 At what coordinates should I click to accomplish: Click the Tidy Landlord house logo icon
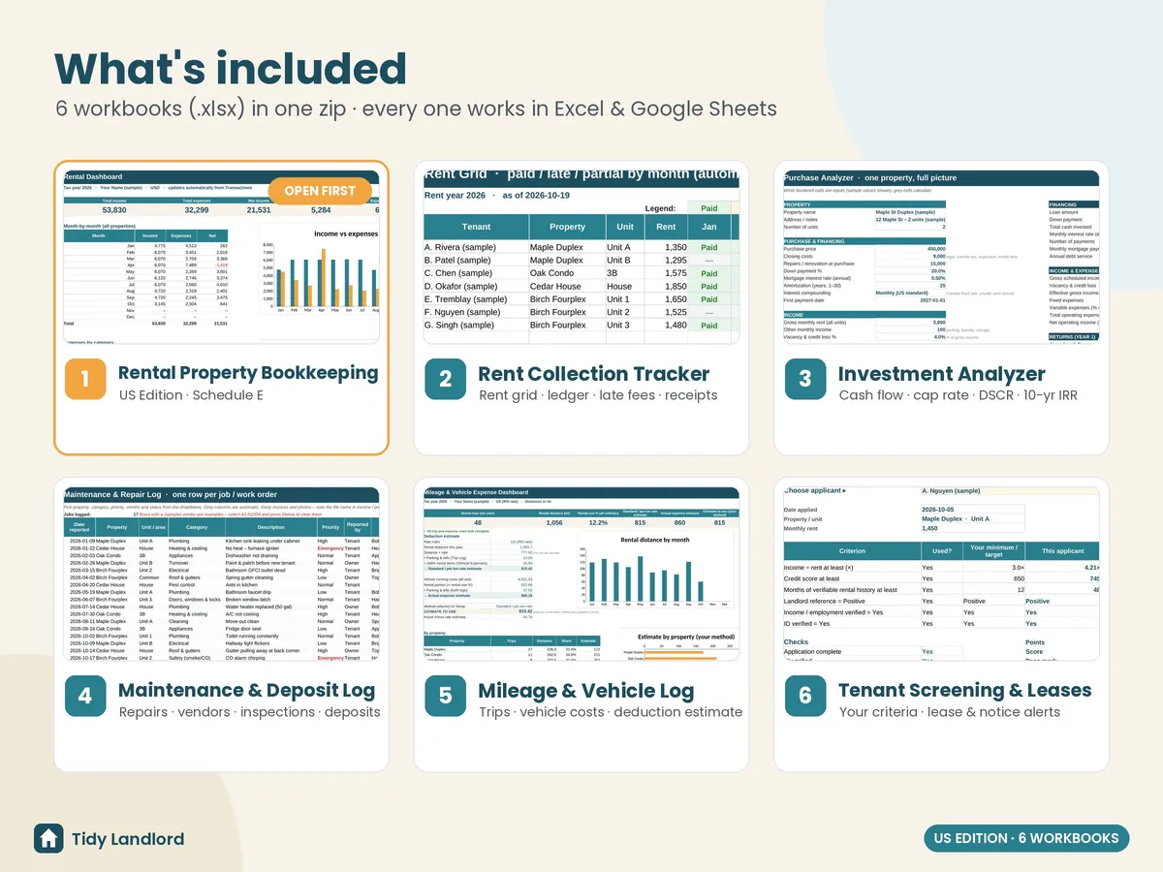tap(48, 839)
